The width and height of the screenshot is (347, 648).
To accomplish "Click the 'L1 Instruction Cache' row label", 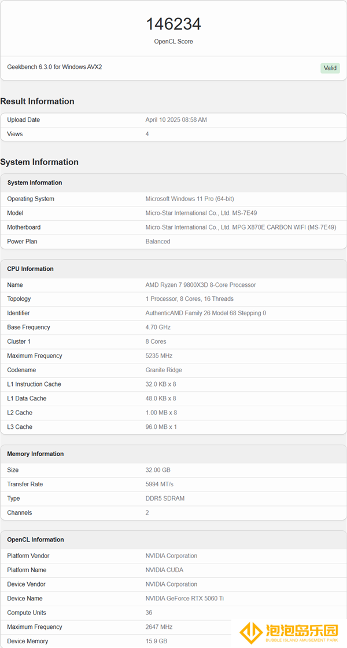I will [34, 384].
